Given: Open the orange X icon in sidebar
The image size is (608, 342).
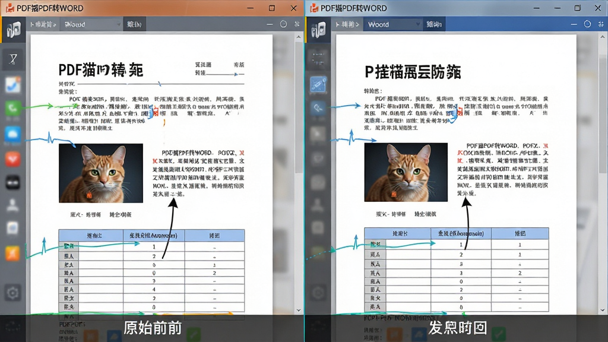Looking at the screenshot, I should 13,254.
